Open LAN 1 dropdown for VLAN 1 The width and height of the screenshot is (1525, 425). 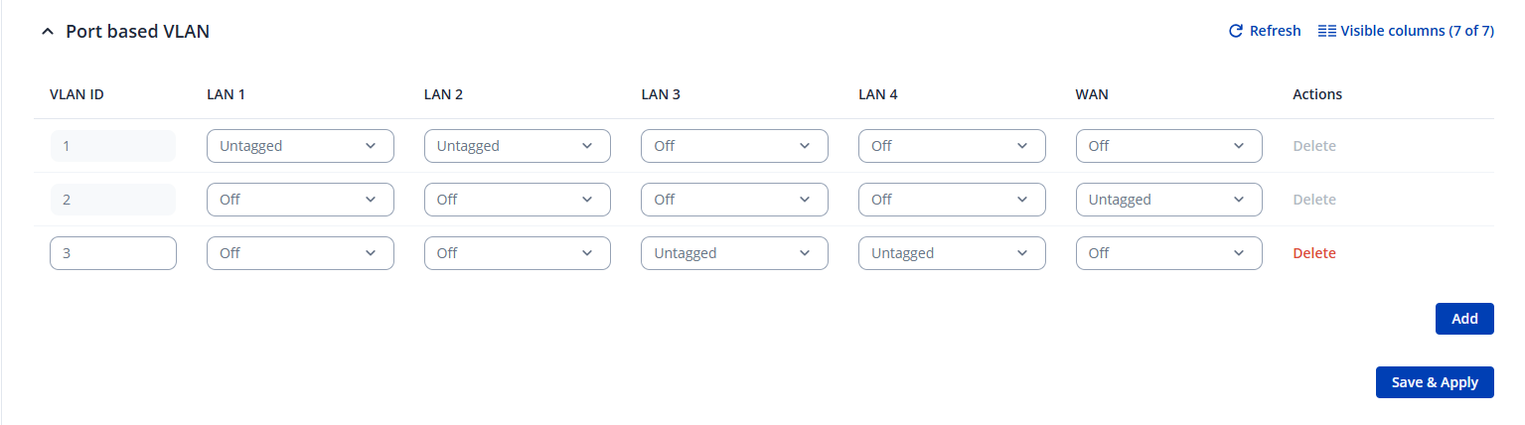tap(300, 146)
